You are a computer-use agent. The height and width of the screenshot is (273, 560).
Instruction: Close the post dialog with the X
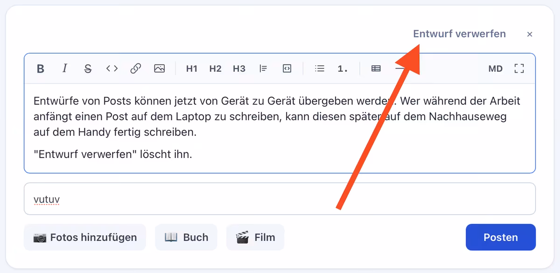(530, 34)
